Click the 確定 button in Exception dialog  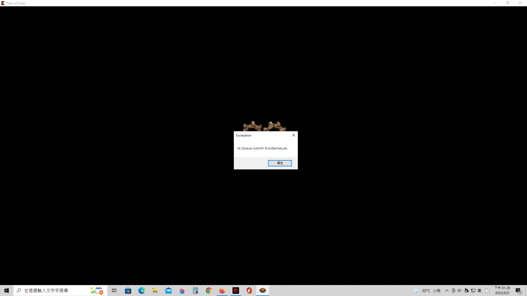[280, 163]
